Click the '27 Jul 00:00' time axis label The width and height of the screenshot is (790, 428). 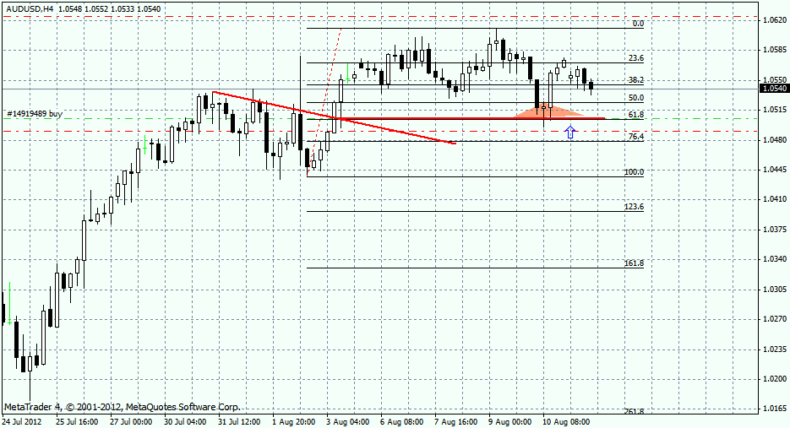[131, 421]
